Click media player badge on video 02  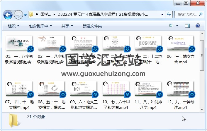(63, 49)
